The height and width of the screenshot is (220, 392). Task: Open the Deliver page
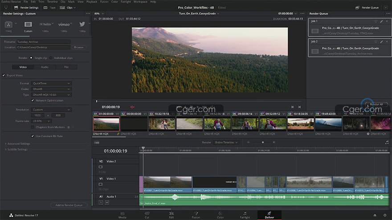pos(269,215)
